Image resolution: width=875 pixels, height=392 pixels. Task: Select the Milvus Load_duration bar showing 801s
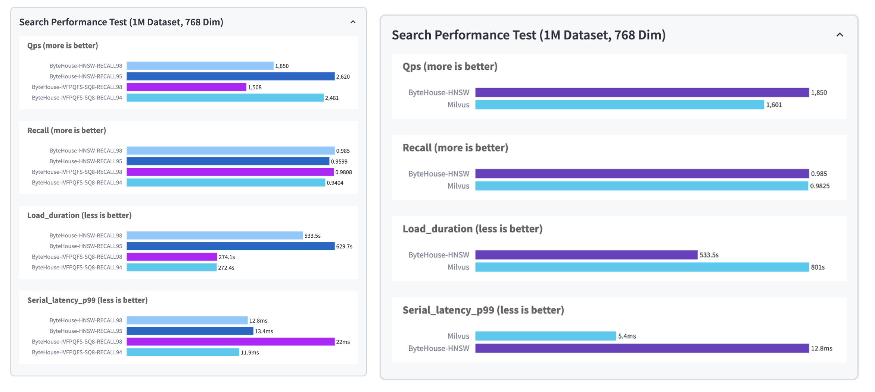point(642,267)
